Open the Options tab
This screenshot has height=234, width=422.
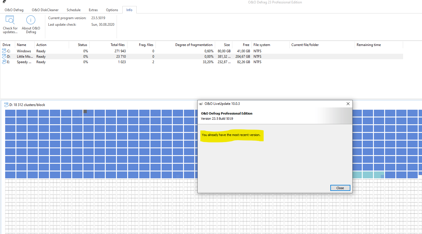click(112, 10)
